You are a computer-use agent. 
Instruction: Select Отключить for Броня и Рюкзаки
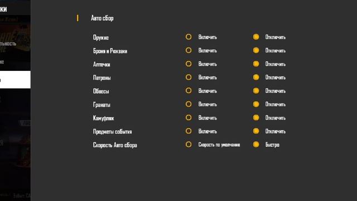pos(256,50)
